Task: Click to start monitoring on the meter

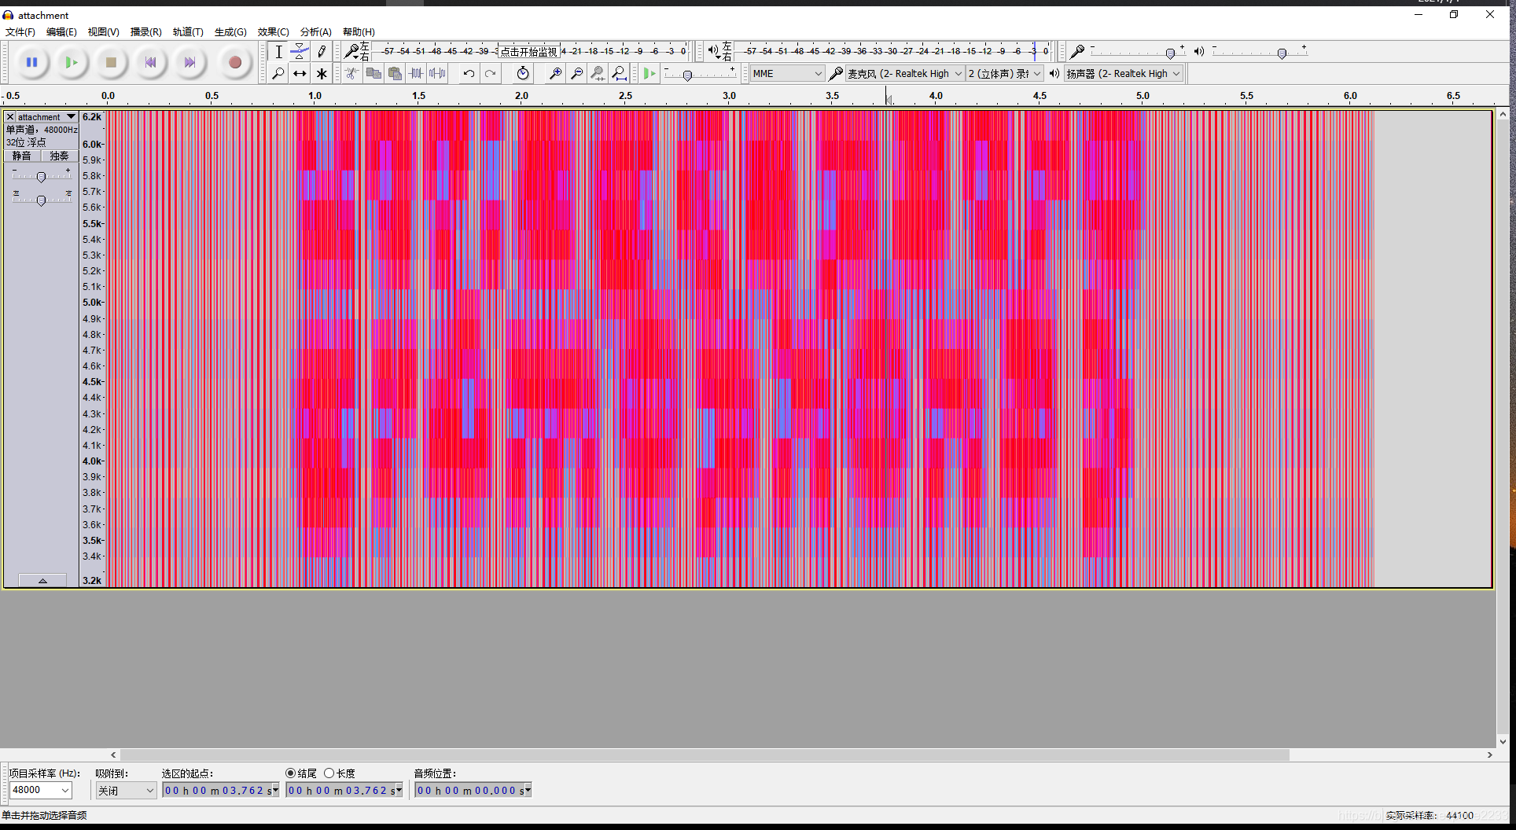Action: click(528, 52)
